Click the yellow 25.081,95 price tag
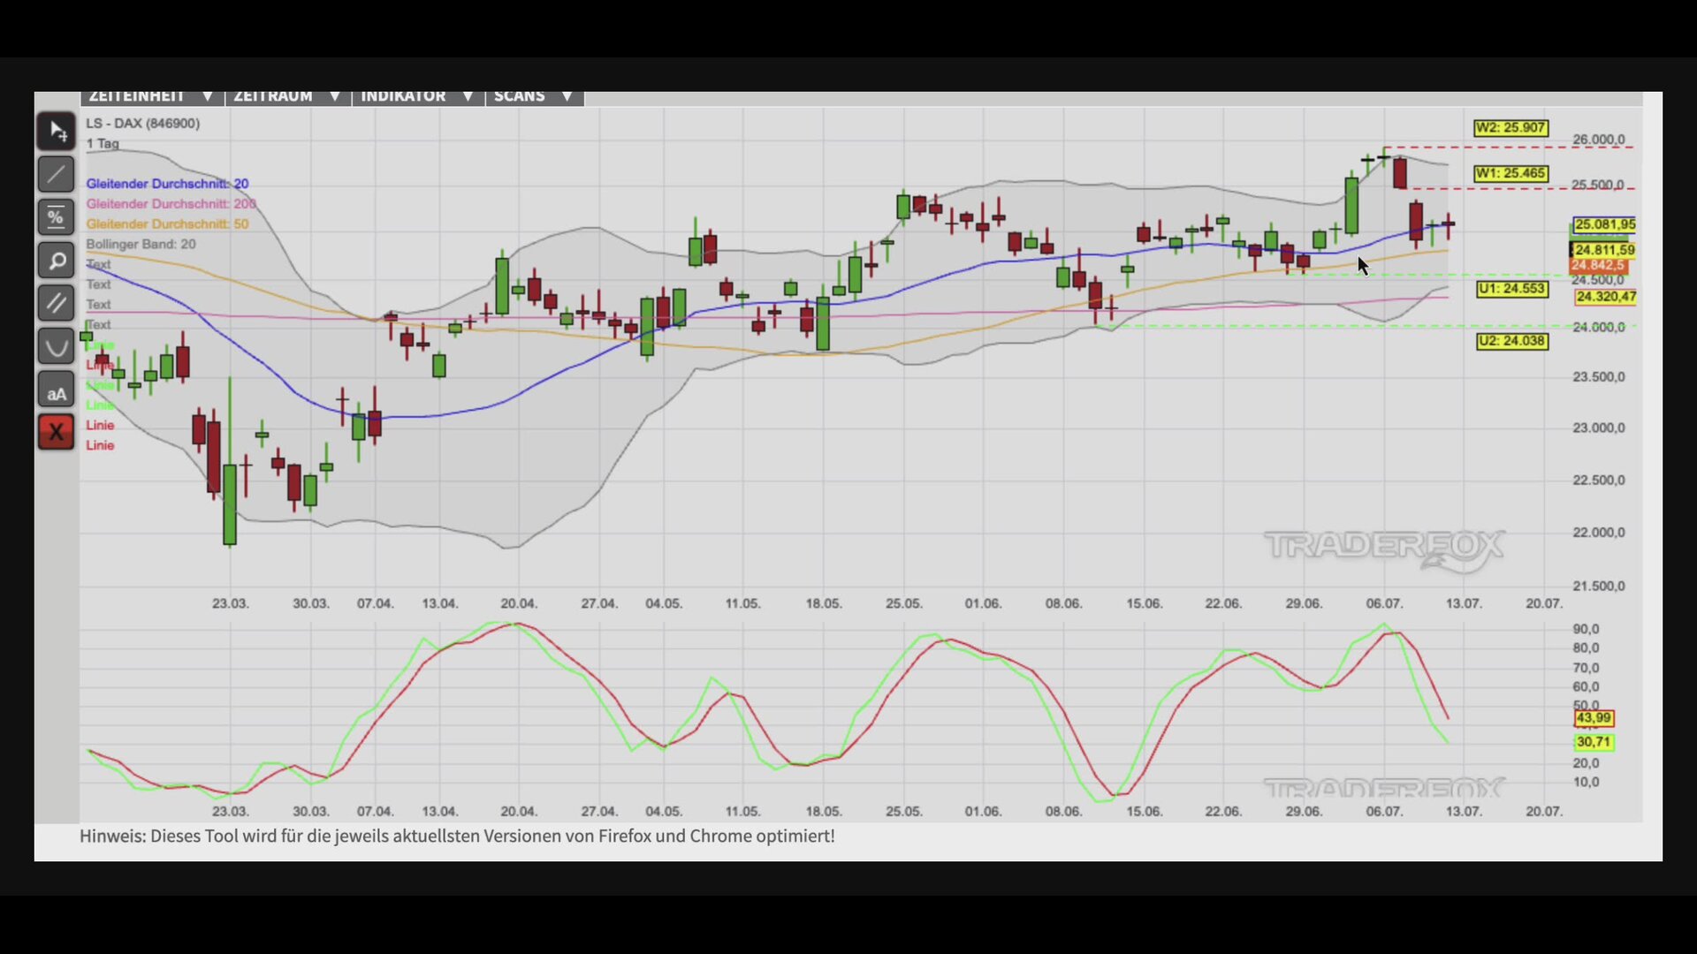The image size is (1697, 954). pos(1604,224)
